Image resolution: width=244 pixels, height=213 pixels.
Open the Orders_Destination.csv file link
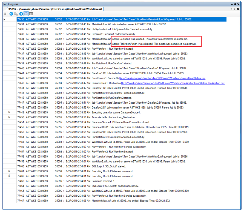pos(173,83)
